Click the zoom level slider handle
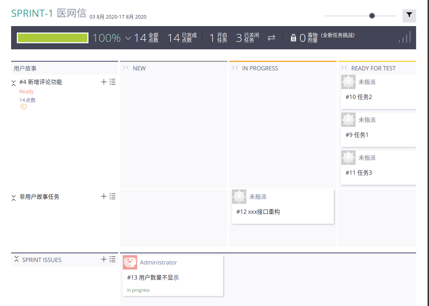 point(372,16)
